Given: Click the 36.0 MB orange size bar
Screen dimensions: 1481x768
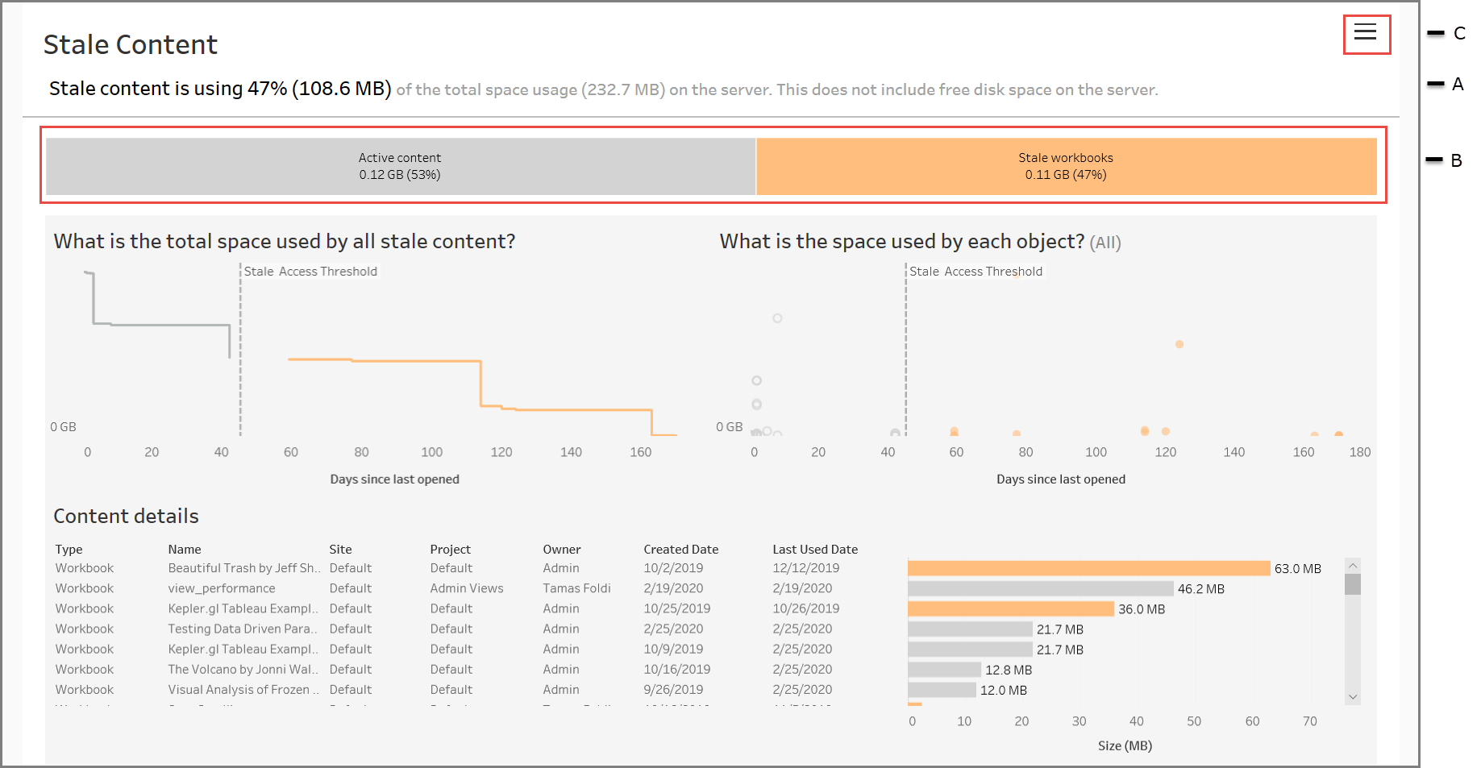Looking at the screenshot, I should [1010, 608].
